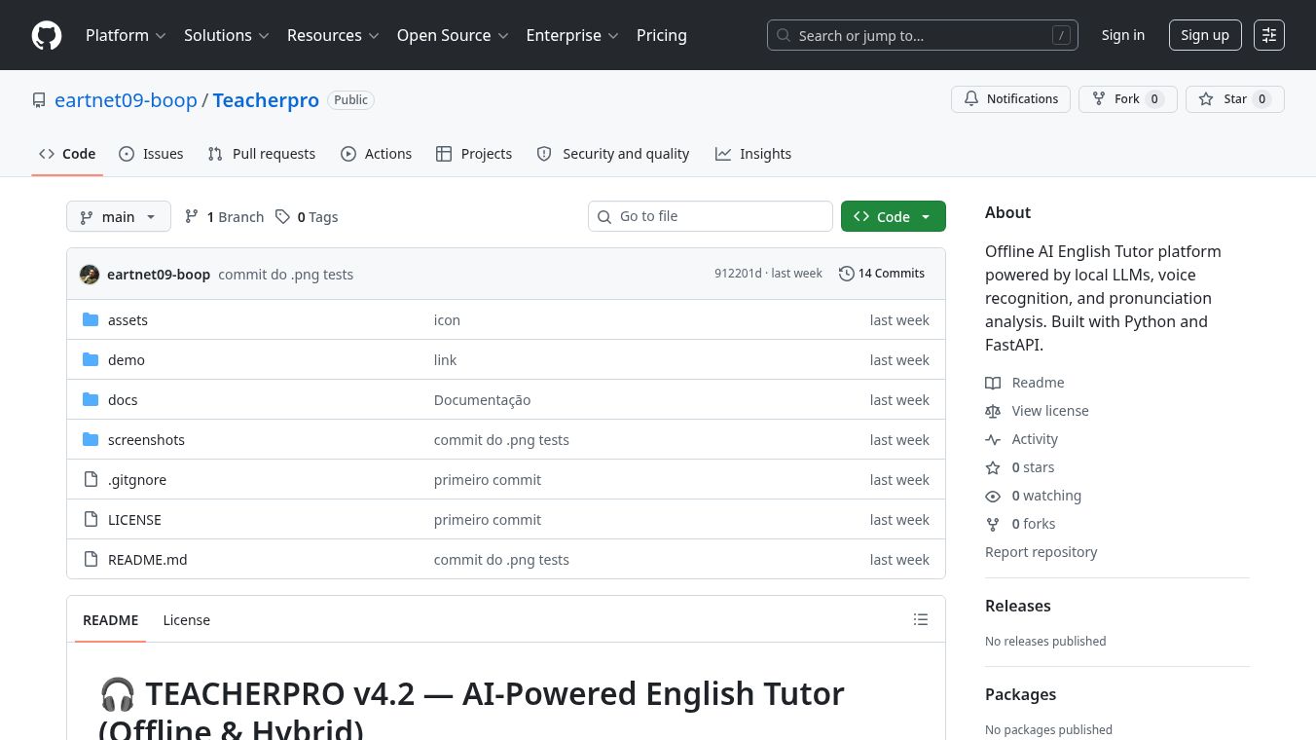Click the screenshots folder icon

(91, 440)
